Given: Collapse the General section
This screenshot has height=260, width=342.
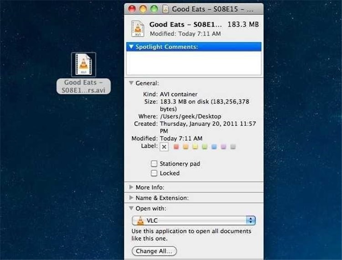Looking at the screenshot, I should point(131,83).
